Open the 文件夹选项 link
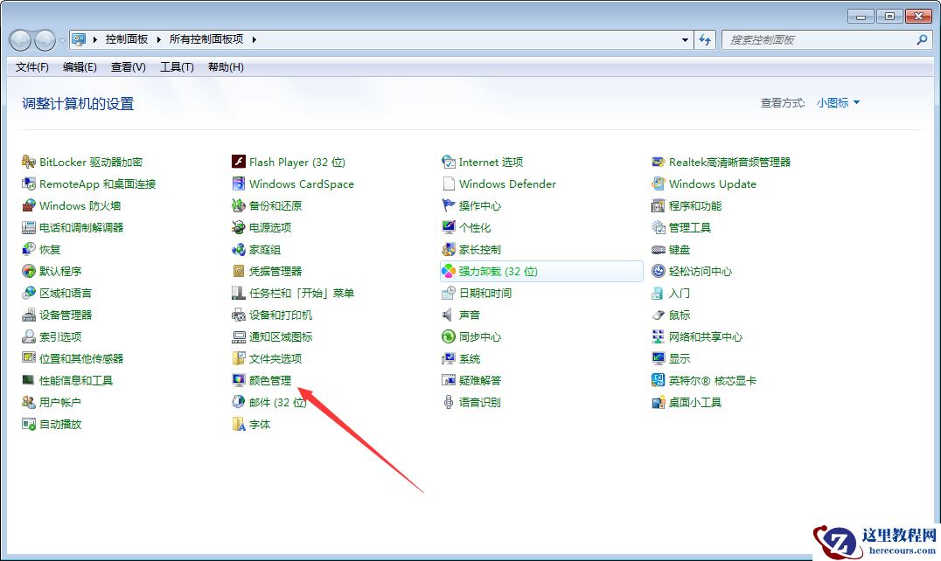The height and width of the screenshot is (561, 941). click(x=275, y=359)
